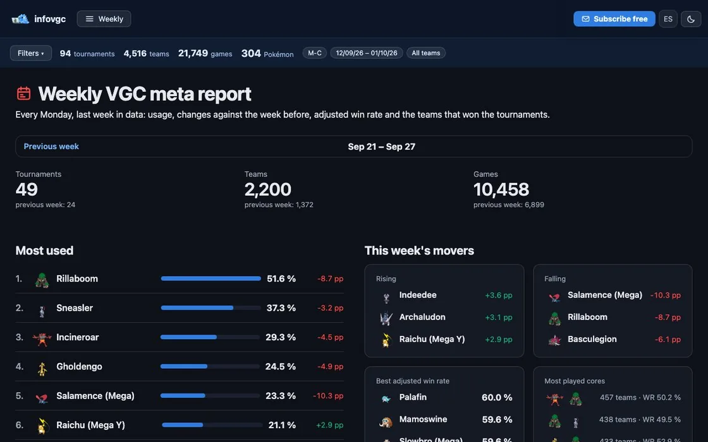Click Gholdengo sprite in Most used list
The image size is (708, 442).
(x=42, y=369)
